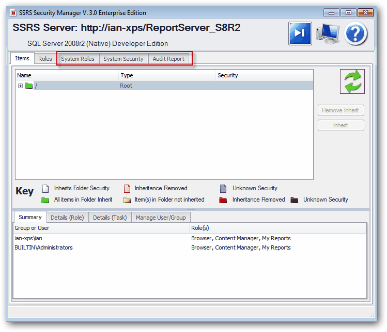This screenshot has width=387, height=332.
Task: Click the green root folder icon in tree
Action: point(28,86)
